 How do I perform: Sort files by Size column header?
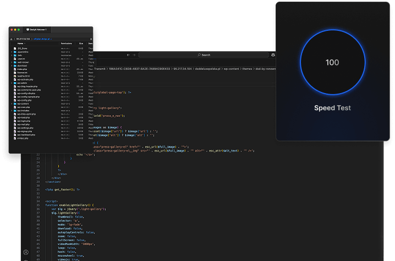pyautogui.click(x=81, y=44)
